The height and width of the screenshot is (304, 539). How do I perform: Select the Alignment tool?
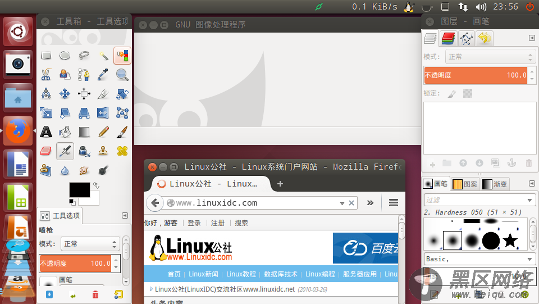pos(84,93)
